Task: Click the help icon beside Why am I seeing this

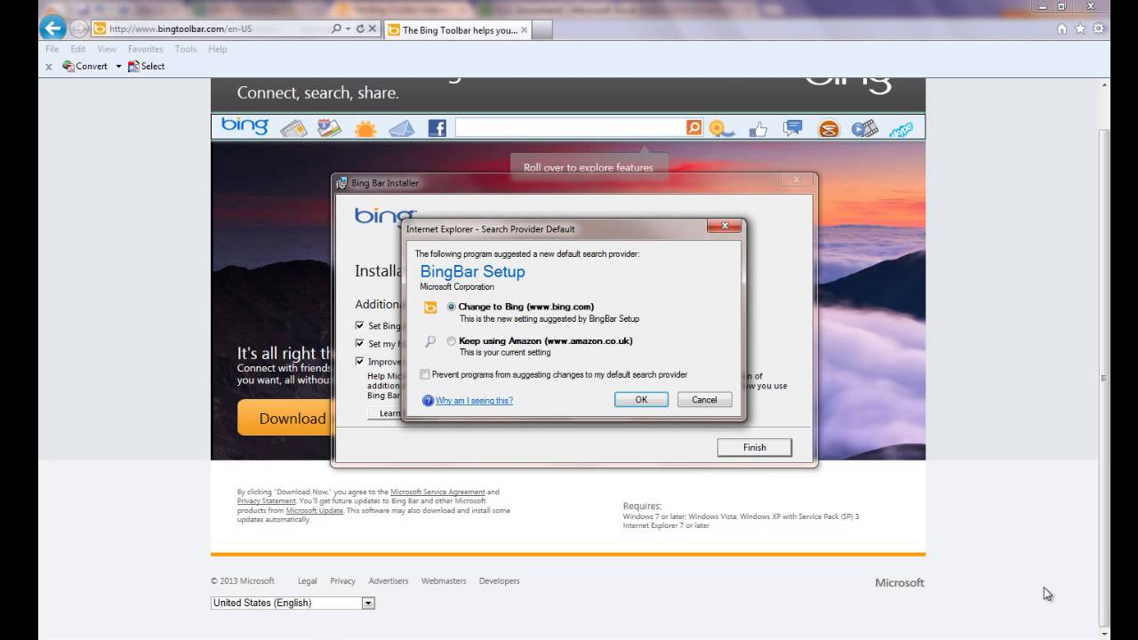Action: pos(428,401)
